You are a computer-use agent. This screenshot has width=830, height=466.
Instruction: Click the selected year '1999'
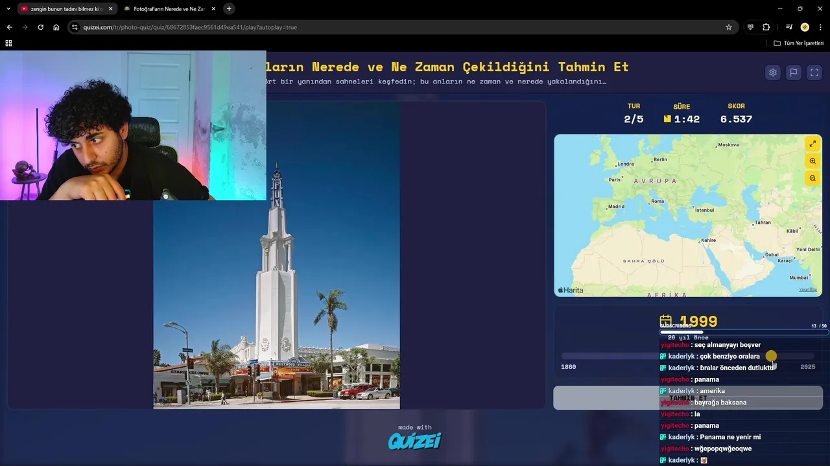pos(698,321)
